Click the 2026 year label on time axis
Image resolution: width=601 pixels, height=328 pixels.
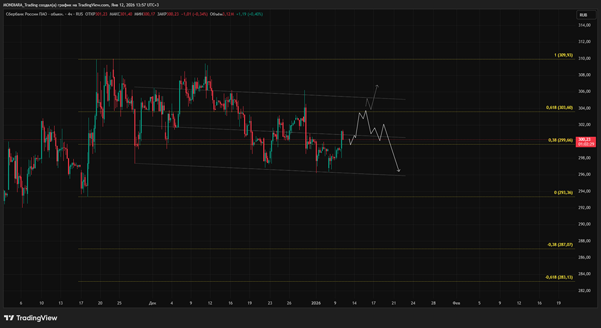(316, 303)
